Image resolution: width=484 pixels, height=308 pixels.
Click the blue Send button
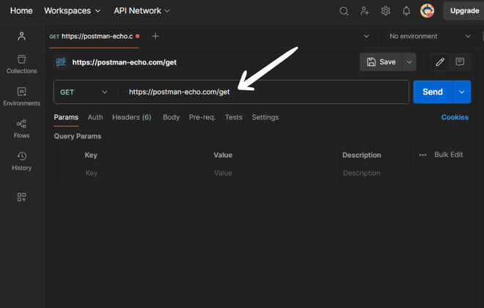(x=433, y=92)
